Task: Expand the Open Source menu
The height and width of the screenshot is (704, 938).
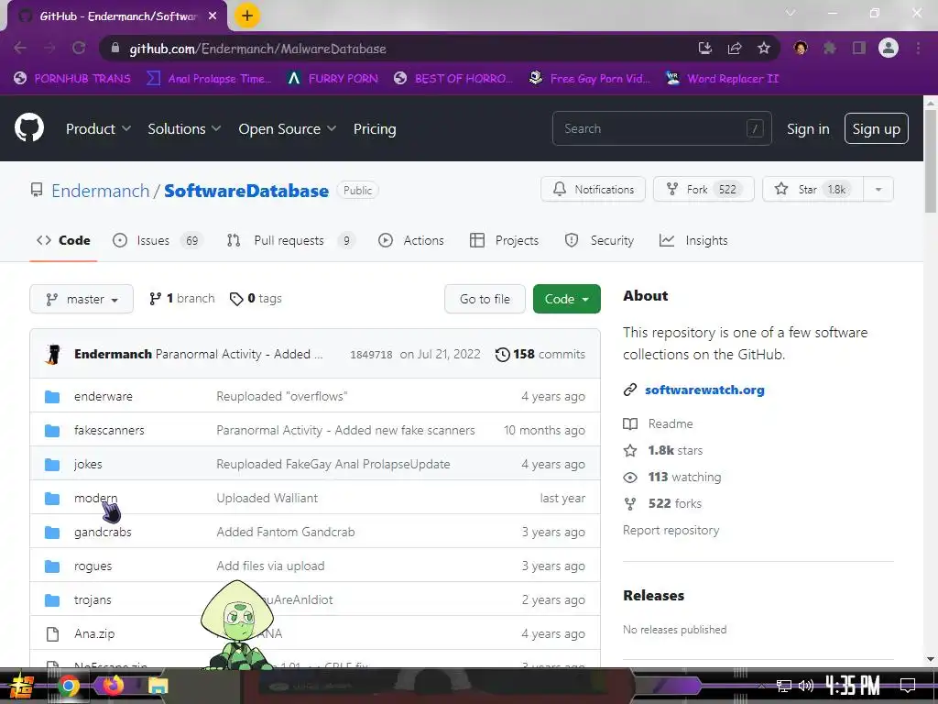Action: [x=287, y=128]
